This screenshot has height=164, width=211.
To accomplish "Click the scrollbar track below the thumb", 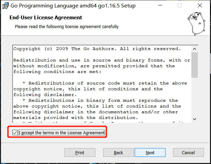I will pyautogui.click(x=194, y=98).
